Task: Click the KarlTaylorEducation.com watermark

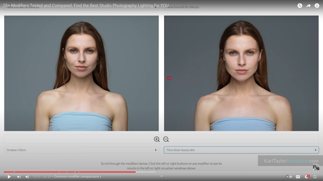Action: pyautogui.click(x=291, y=161)
